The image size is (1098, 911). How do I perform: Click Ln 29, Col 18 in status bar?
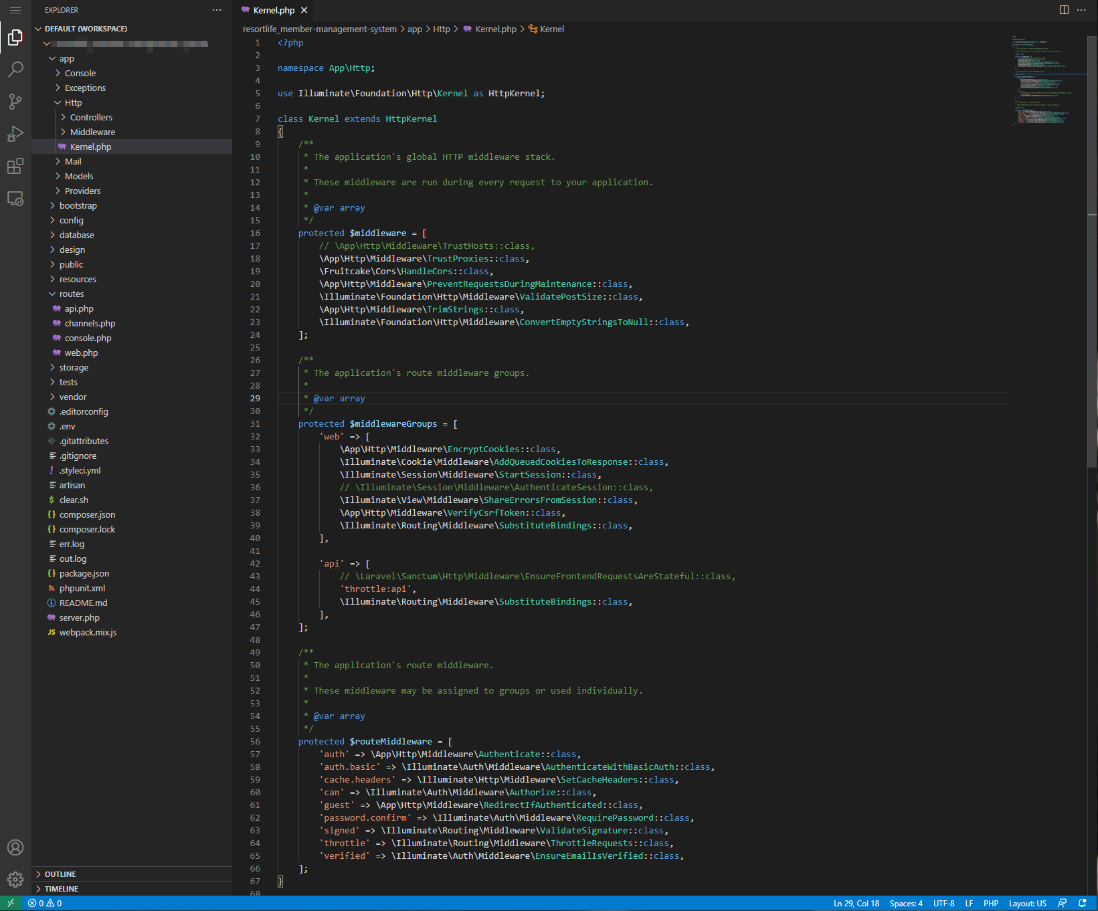click(856, 903)
